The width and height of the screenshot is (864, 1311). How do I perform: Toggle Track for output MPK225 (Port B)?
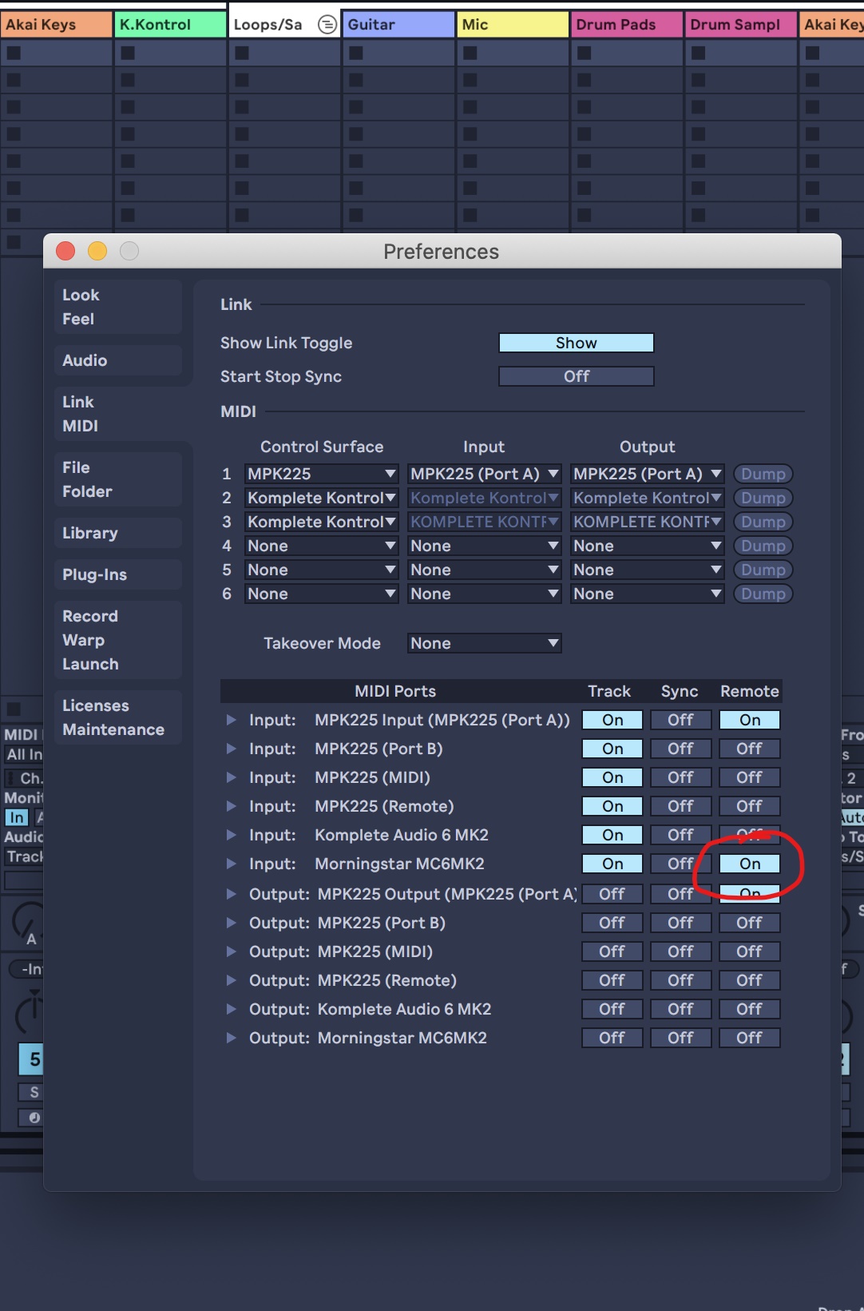coord(612,923)
